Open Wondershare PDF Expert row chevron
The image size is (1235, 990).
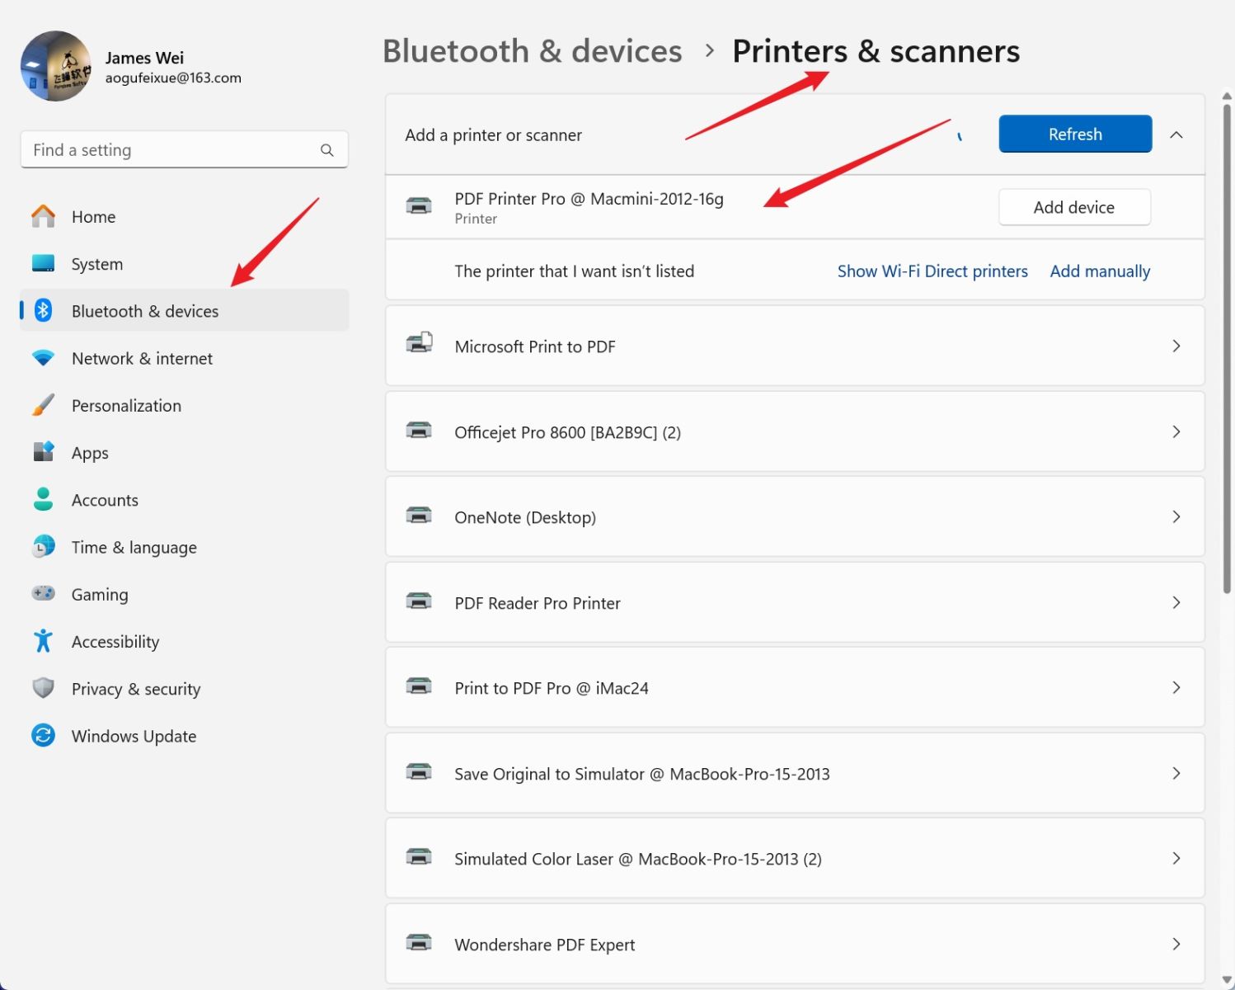tap(1176, 944)
